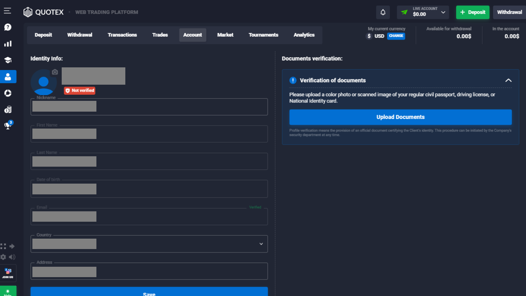Switch to the Deposit tab
Image resolution: width=526 pixels, height=296 pixels.
(43, 35)
